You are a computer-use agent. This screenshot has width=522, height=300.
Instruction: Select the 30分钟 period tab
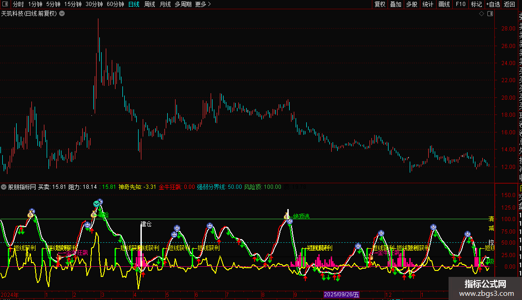94,4
